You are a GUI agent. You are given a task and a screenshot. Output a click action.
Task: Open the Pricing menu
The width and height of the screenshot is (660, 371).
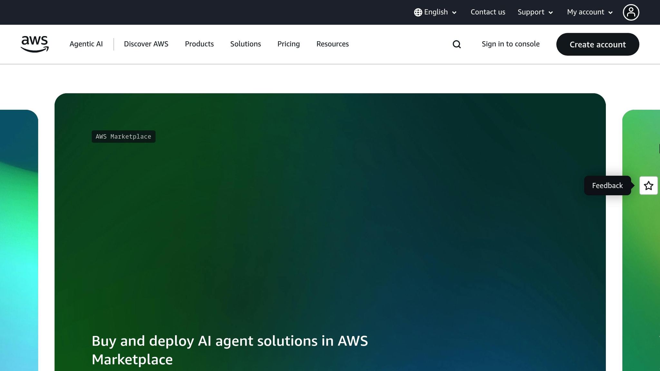tap(288, 44)
